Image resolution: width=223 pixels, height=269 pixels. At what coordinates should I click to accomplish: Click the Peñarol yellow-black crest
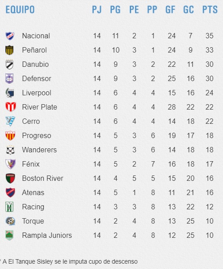coord(9,50)
